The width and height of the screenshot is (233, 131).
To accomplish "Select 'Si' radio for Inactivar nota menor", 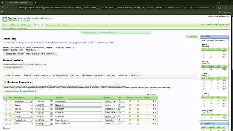I will [x=71, y=75].
